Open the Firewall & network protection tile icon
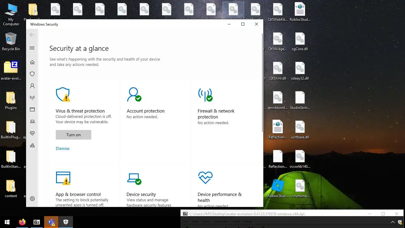405x228 pixels. 205,95
